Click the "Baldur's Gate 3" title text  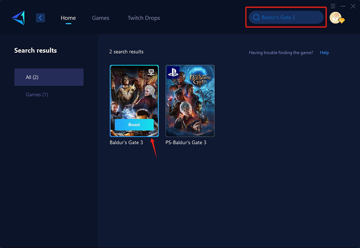pos(126,142)
